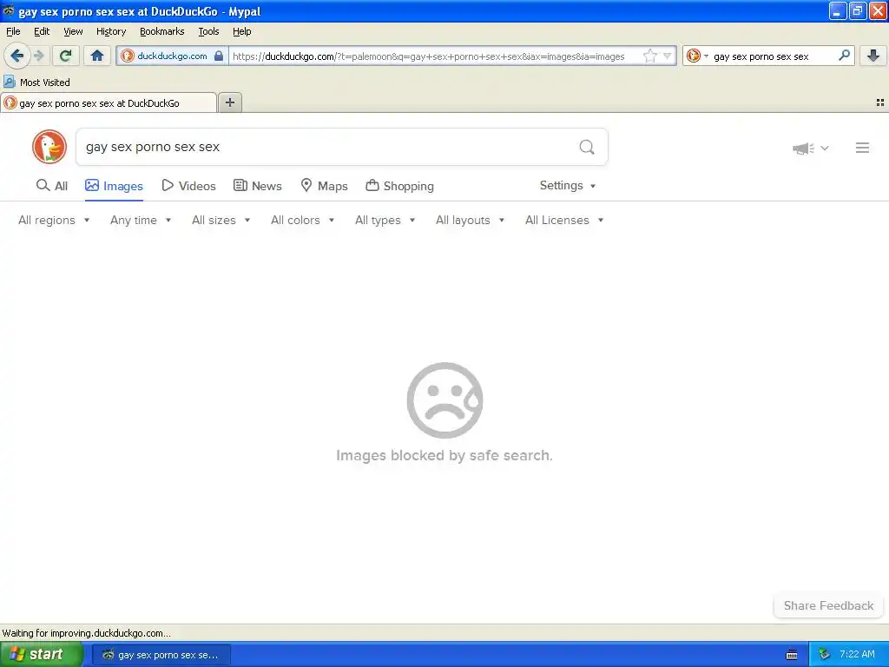This screenshot has height=667, width=889.
Task: Click the URL address bar text
Action: pos(429,56)
